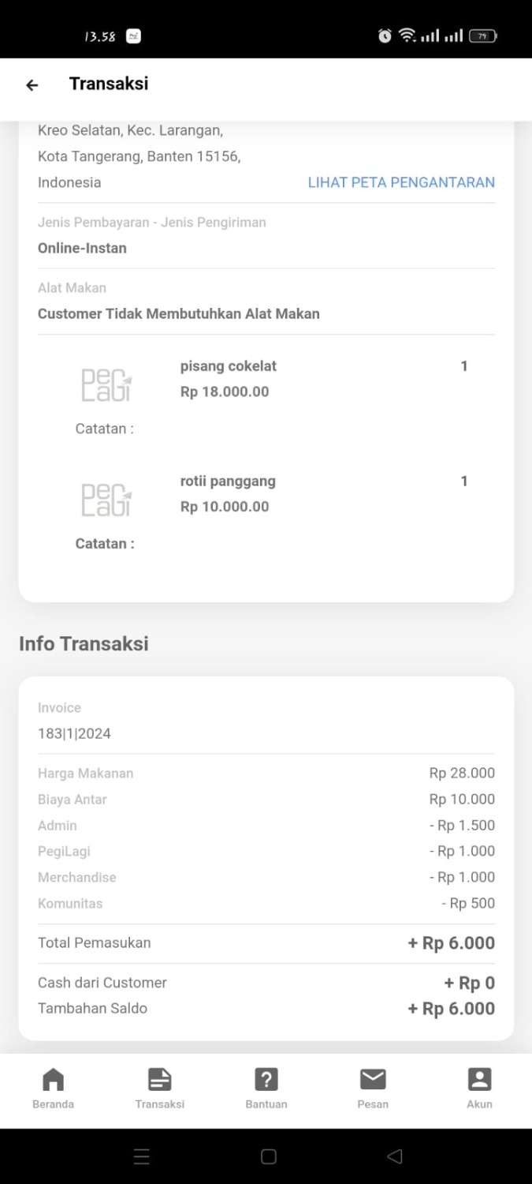The width and height of the screenshot is (532, 1184).
Task: Tap rotii panggang product thumbnail
Action: click(x=106, y=500)
